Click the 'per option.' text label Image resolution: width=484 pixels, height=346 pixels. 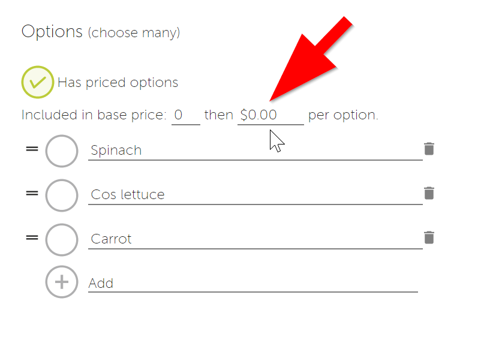[343, 115]
